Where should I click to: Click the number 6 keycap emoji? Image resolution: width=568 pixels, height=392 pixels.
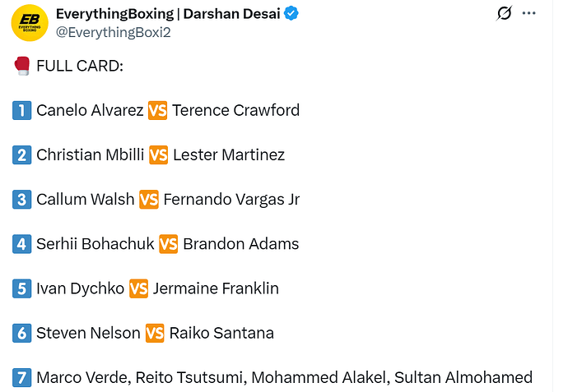(22, 333)
